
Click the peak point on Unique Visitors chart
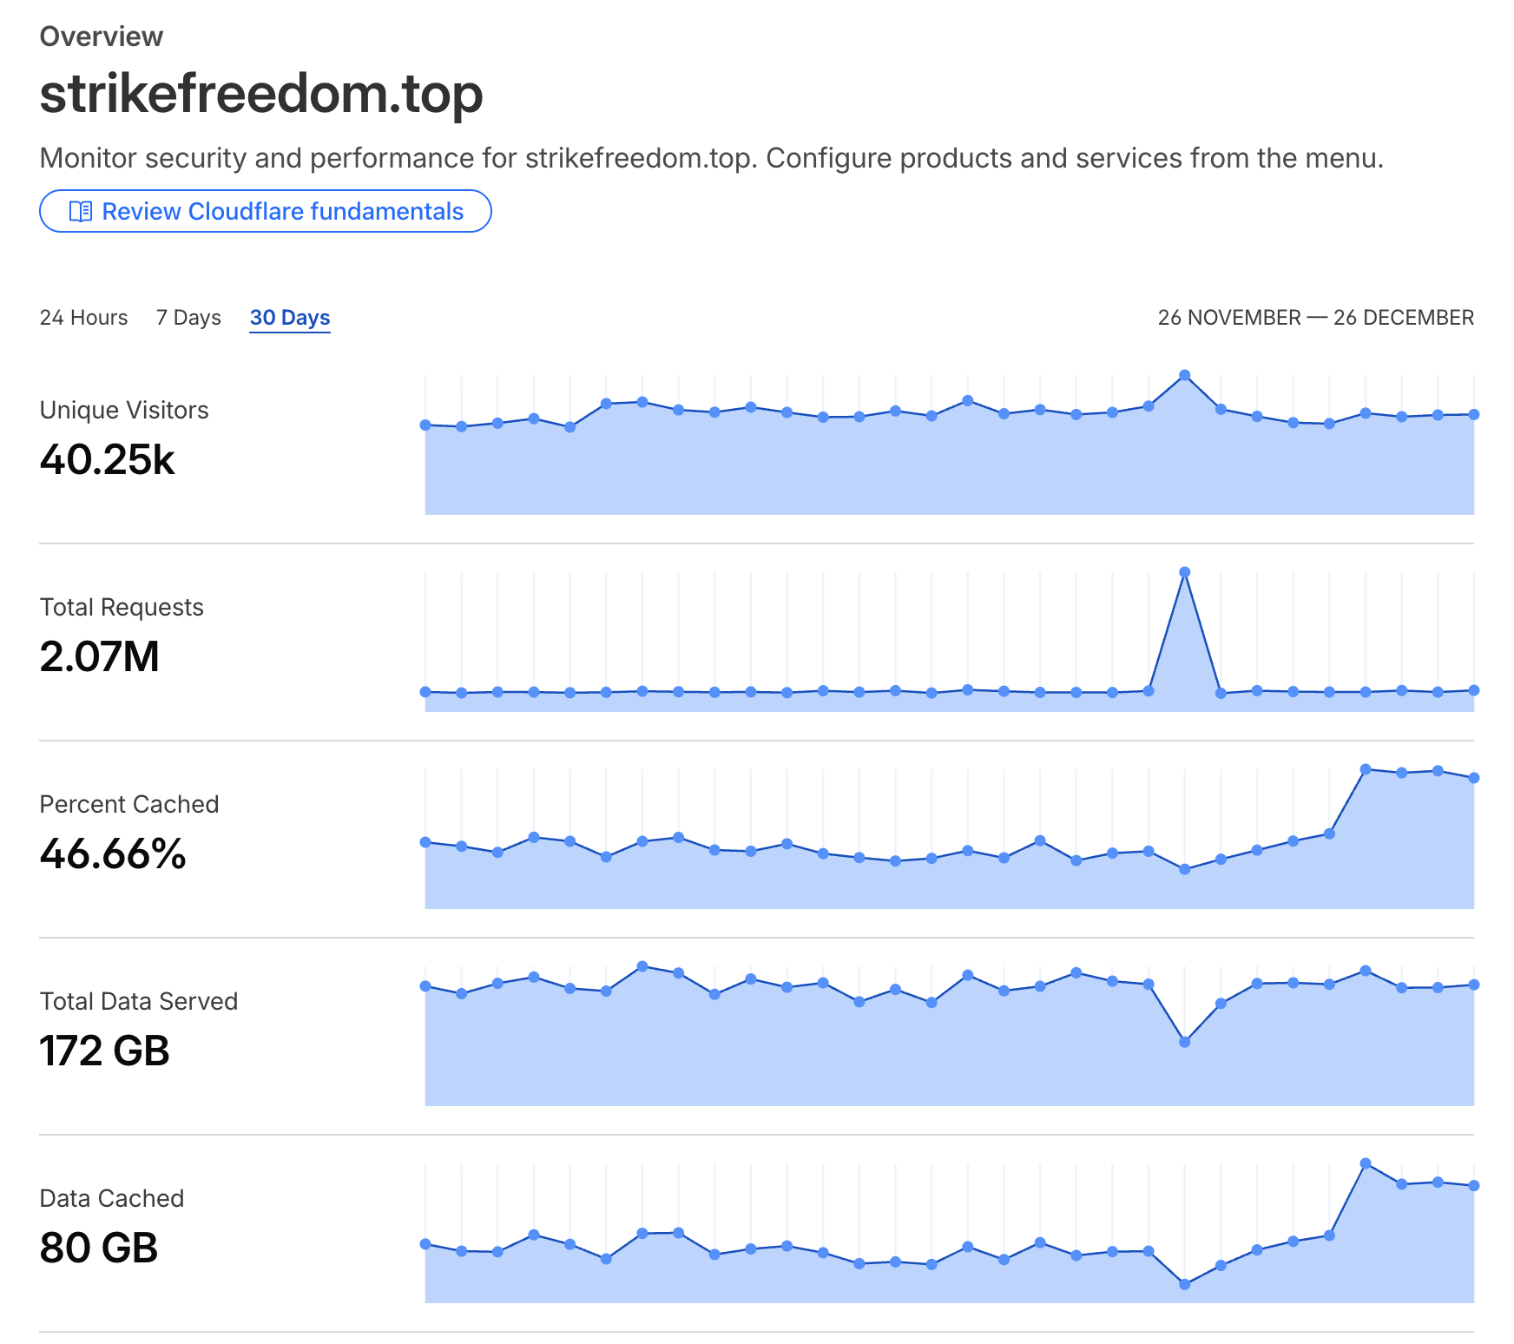click(x=1185, y=376)
